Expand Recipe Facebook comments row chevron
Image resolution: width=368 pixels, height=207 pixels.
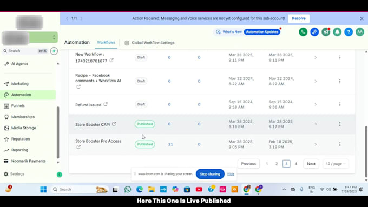click(316, 81)
